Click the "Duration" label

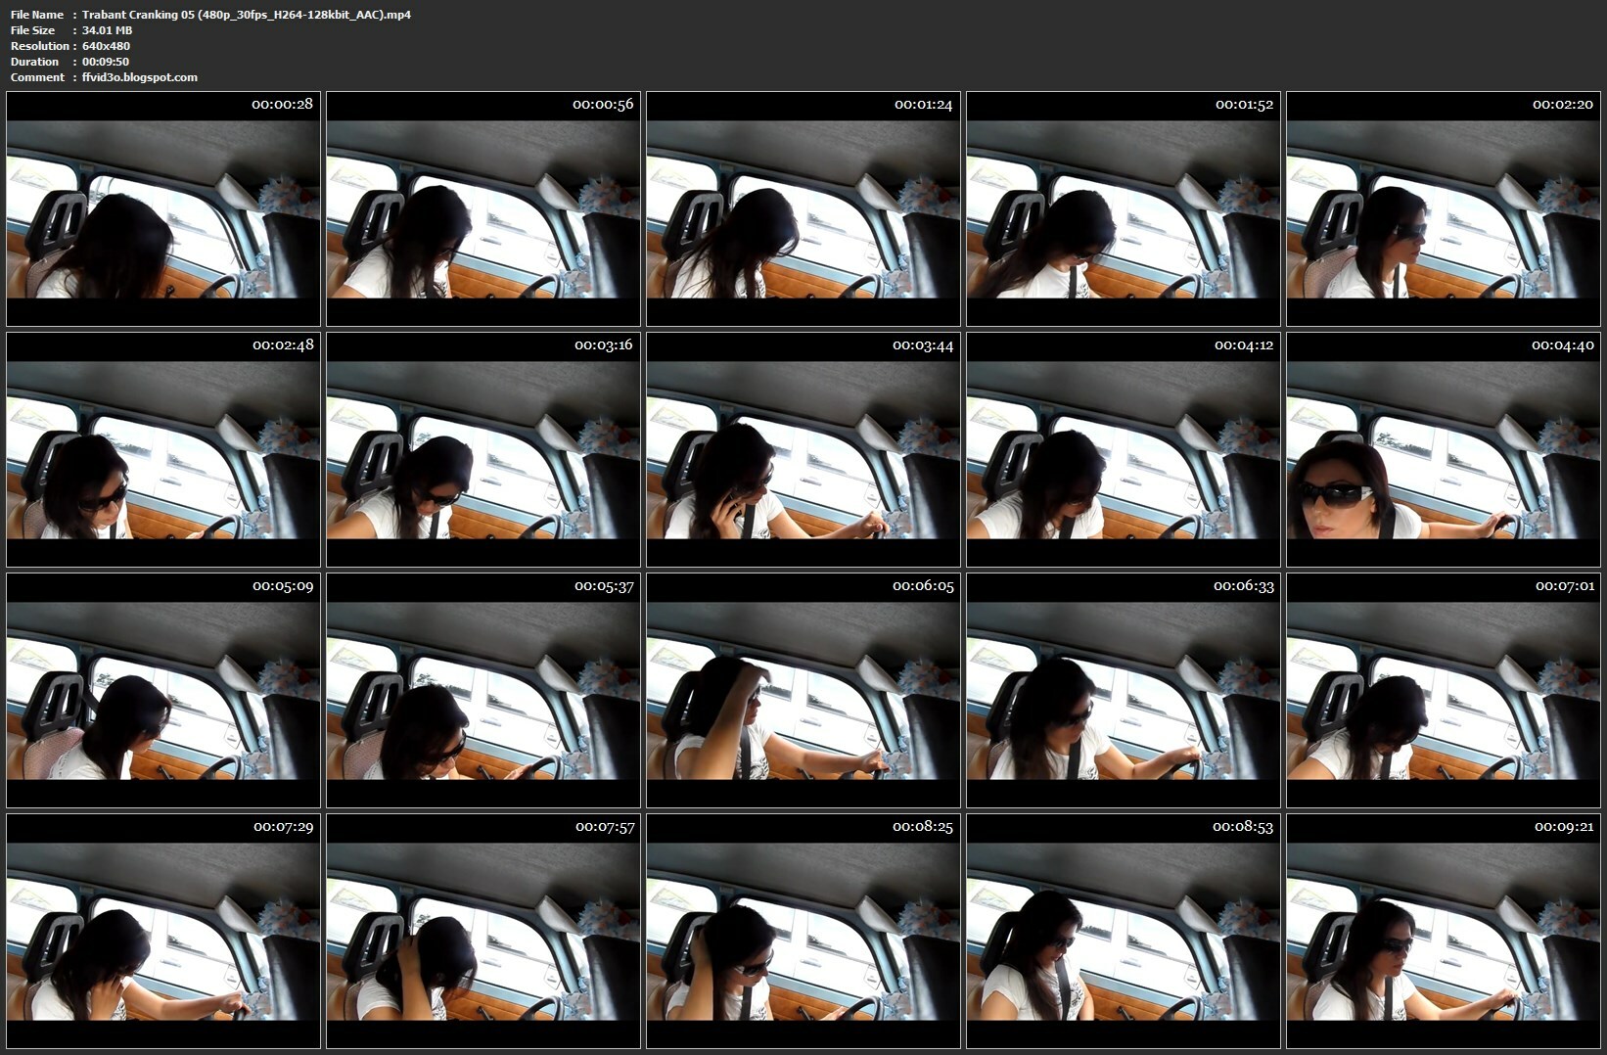[34, 62]
